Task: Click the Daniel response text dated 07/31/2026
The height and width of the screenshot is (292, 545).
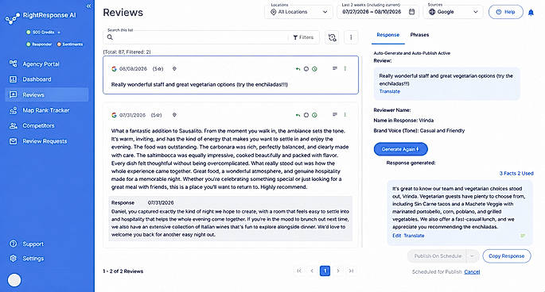Action: [x=231, y=223]
